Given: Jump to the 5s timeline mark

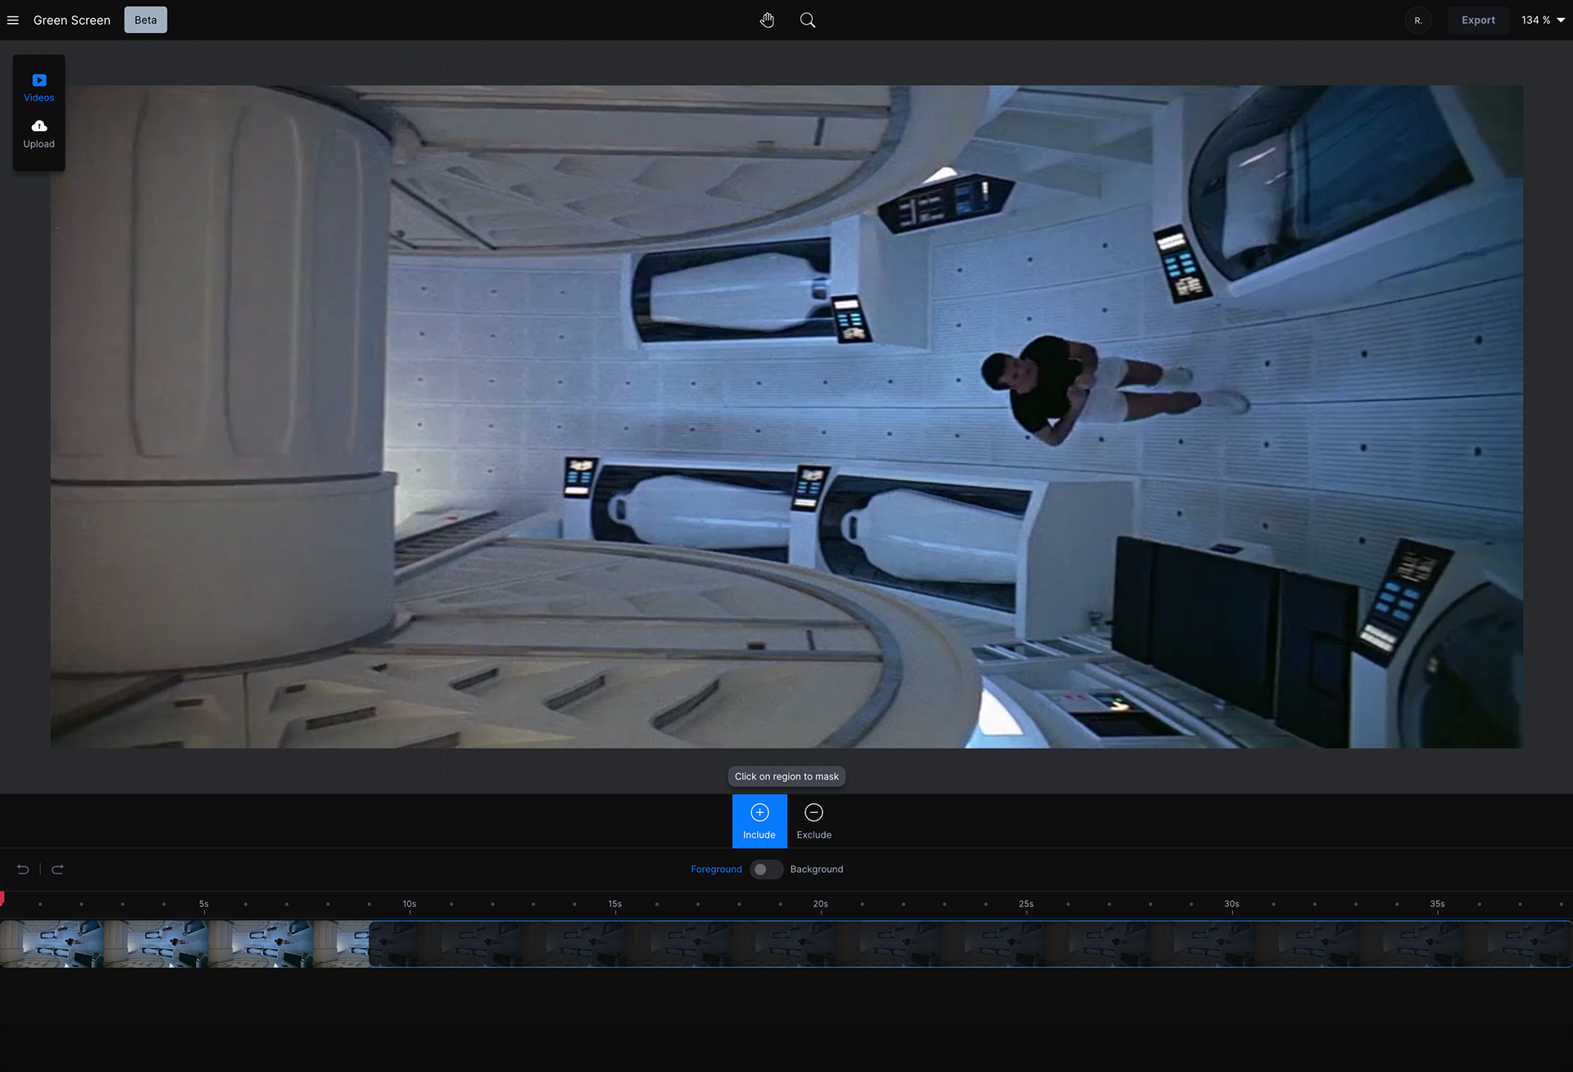Looking at the screenshot, I should 204,904.
